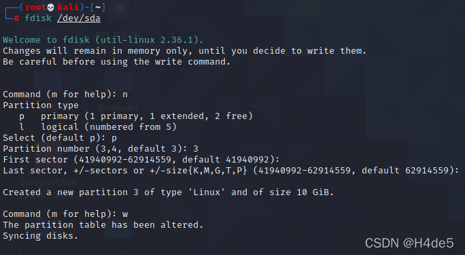The height and width of the screenshot is (255, 465).
Task: Click the faint folder icon above Behinder
Action: click(x=118, y=86)
